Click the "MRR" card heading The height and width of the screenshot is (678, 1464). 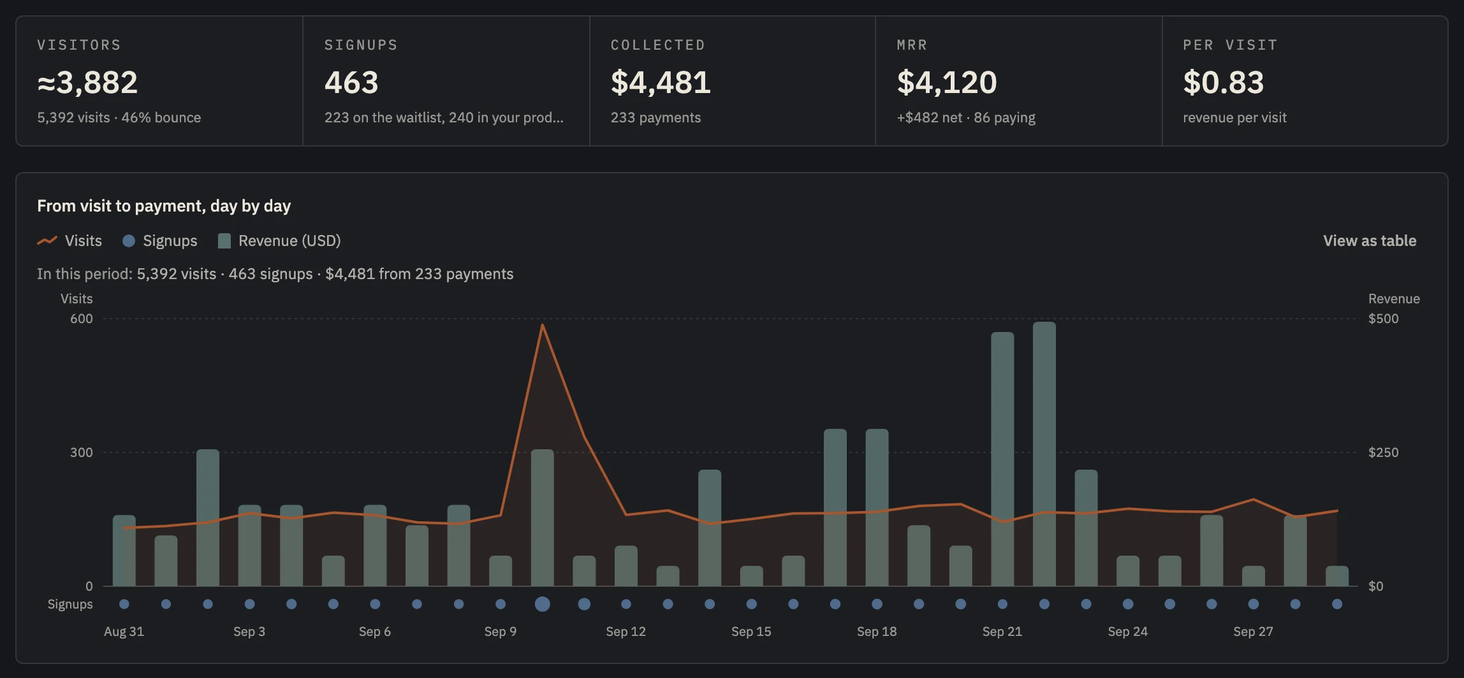pos(912,45)
